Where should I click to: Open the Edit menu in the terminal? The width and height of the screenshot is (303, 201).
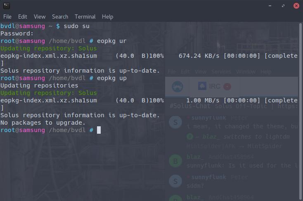(x=23, y=17)
